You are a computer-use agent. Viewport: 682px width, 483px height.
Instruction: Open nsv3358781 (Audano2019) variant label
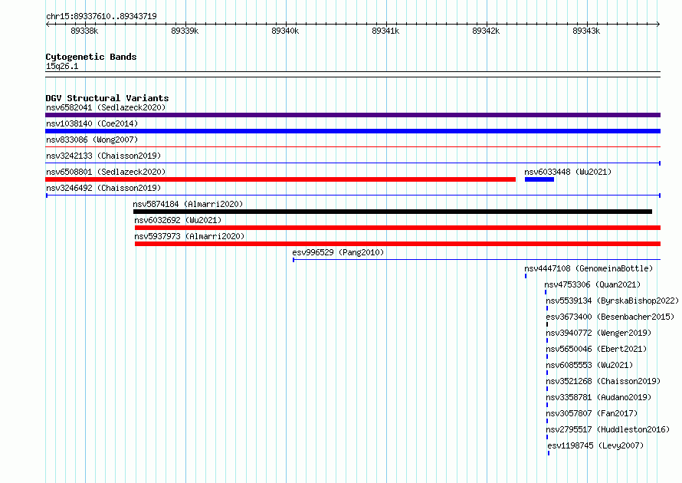tap(598, 397)
